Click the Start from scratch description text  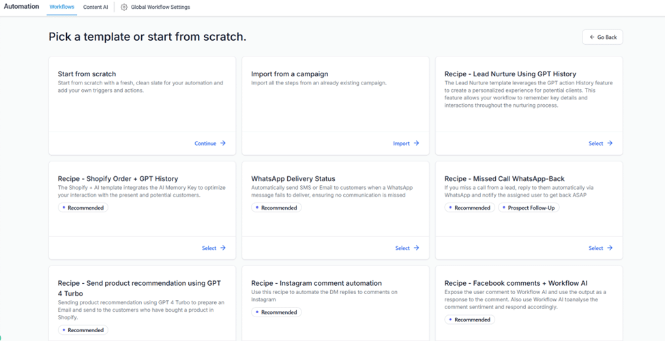[x=141, y=86]
